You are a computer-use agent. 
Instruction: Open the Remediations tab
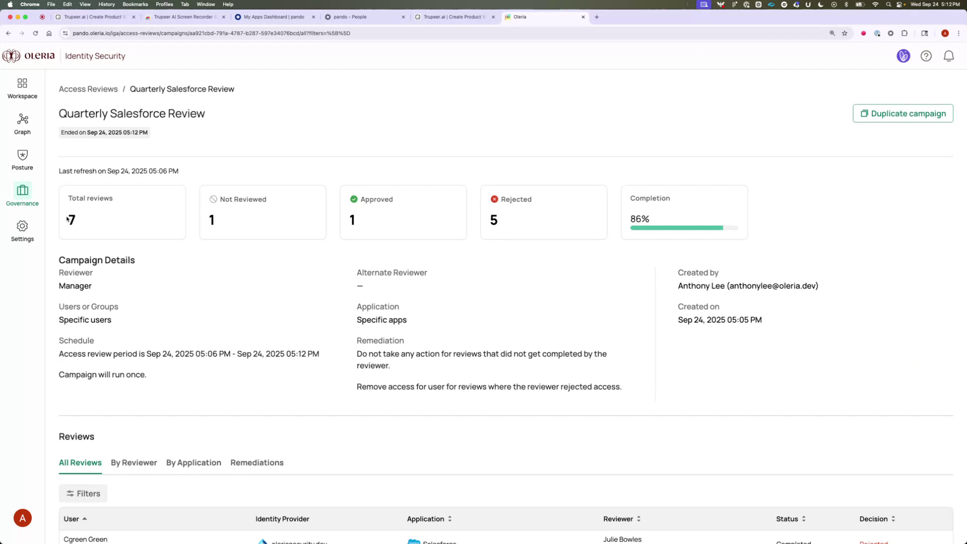tap(256, 462)
